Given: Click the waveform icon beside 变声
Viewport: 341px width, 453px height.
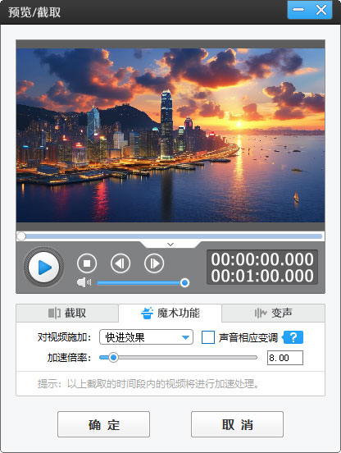Looking at the screenshot, I should (x=260, y=313).
